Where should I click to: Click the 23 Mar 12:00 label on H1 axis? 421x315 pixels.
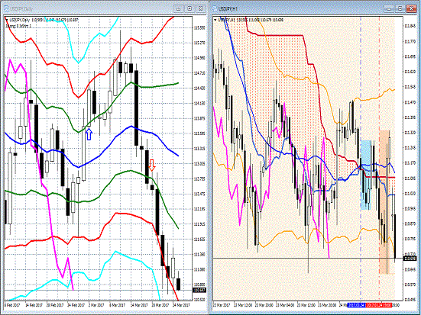coord(306,305)
